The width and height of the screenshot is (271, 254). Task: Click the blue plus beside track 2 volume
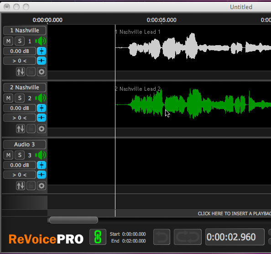tap(42, 108)
